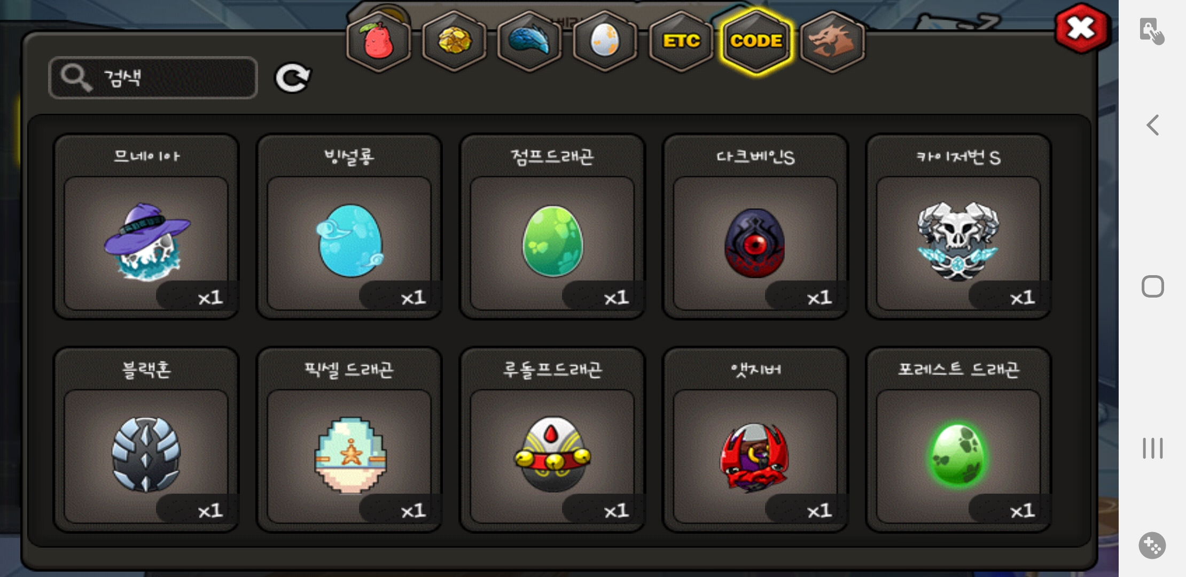Switch to the gold nugget tab
Screen dimensions: 1186x577
coord(454,42)
